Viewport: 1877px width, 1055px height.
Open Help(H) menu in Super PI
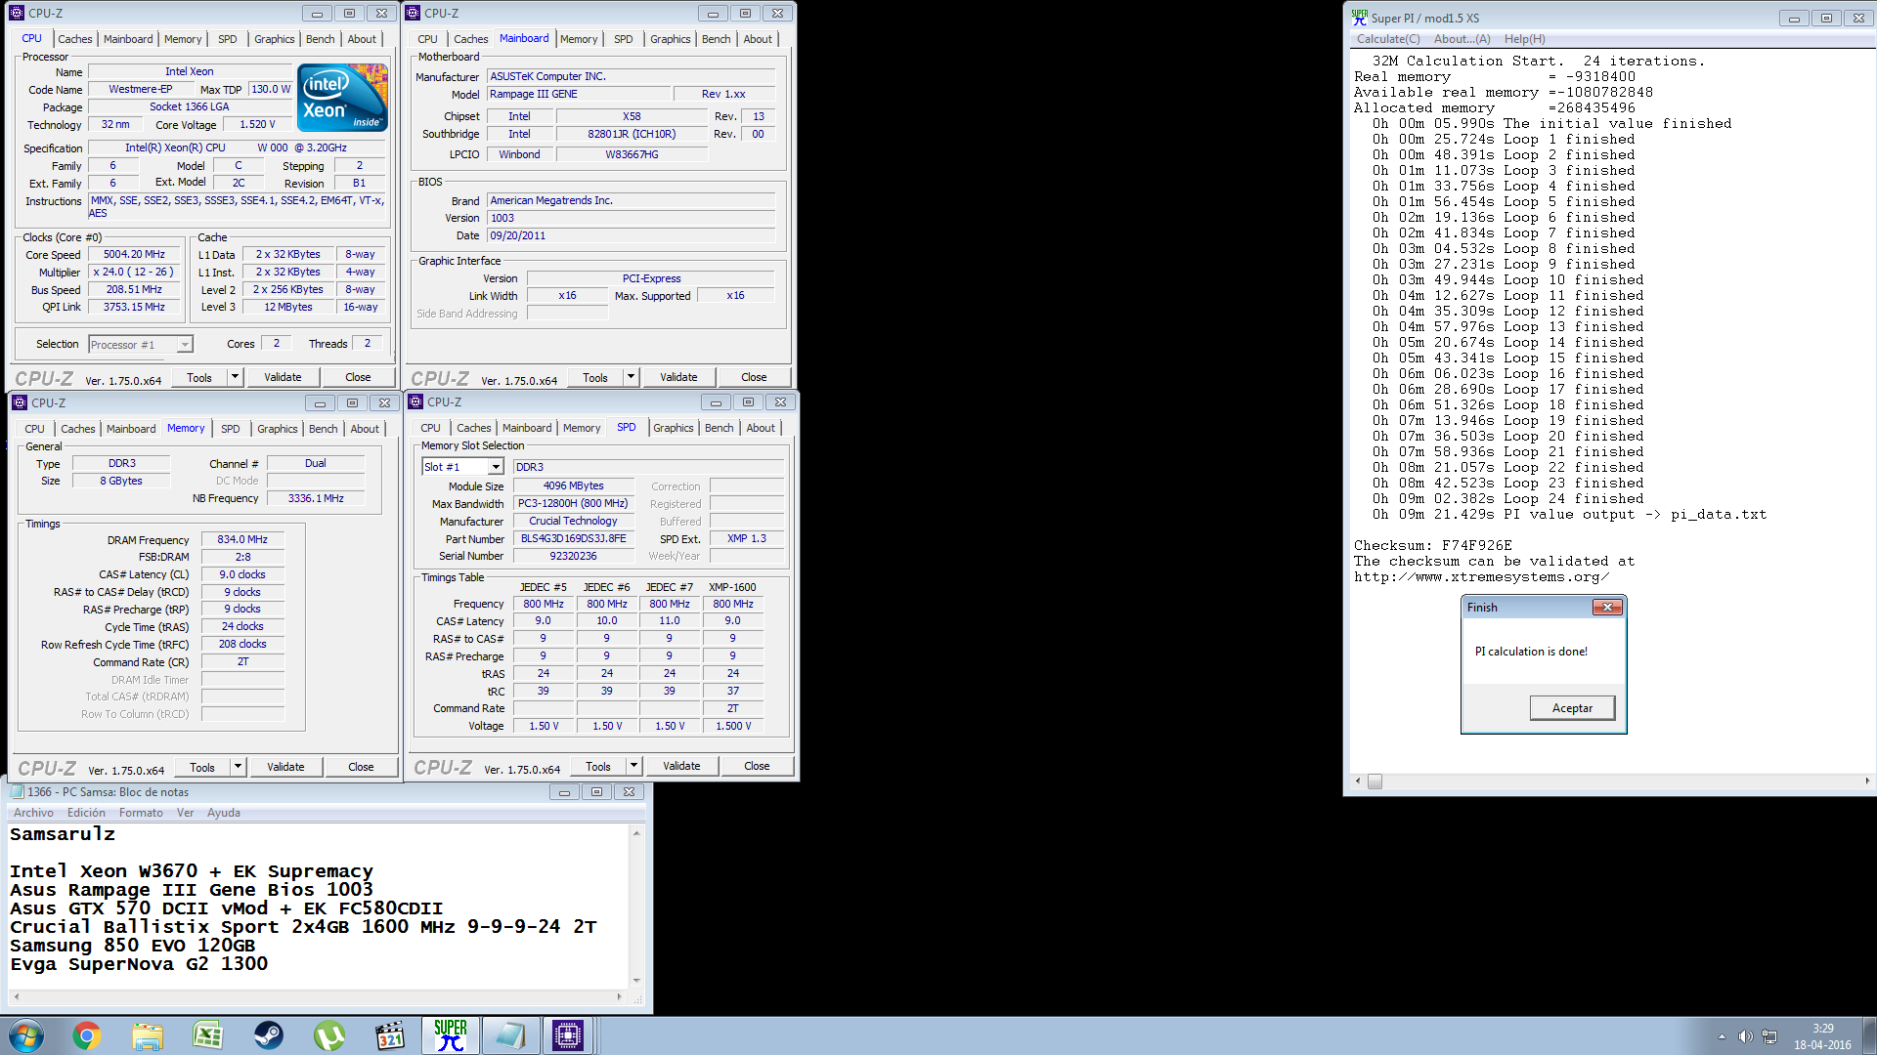(x=1525, y=39)
